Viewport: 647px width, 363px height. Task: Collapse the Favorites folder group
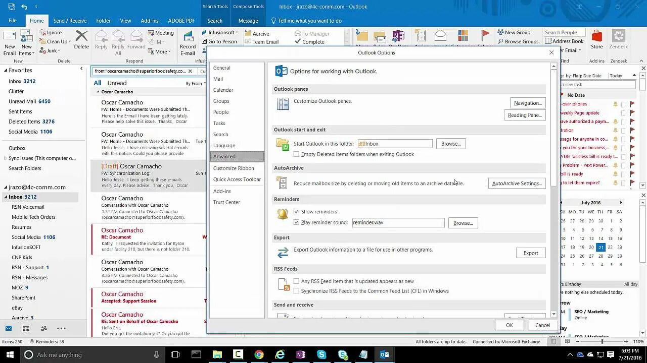click(x=6, y=70)
